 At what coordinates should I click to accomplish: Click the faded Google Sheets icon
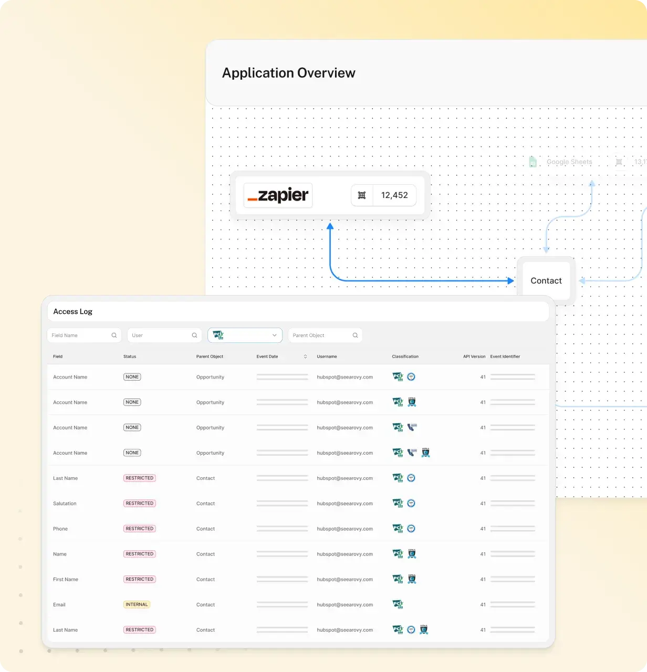coord(533,162)
